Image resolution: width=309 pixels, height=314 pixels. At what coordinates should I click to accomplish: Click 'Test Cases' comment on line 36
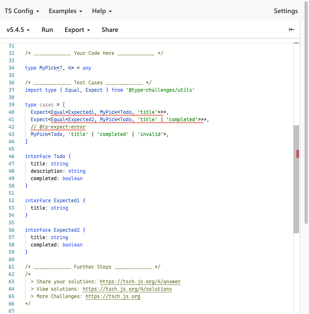88,83
